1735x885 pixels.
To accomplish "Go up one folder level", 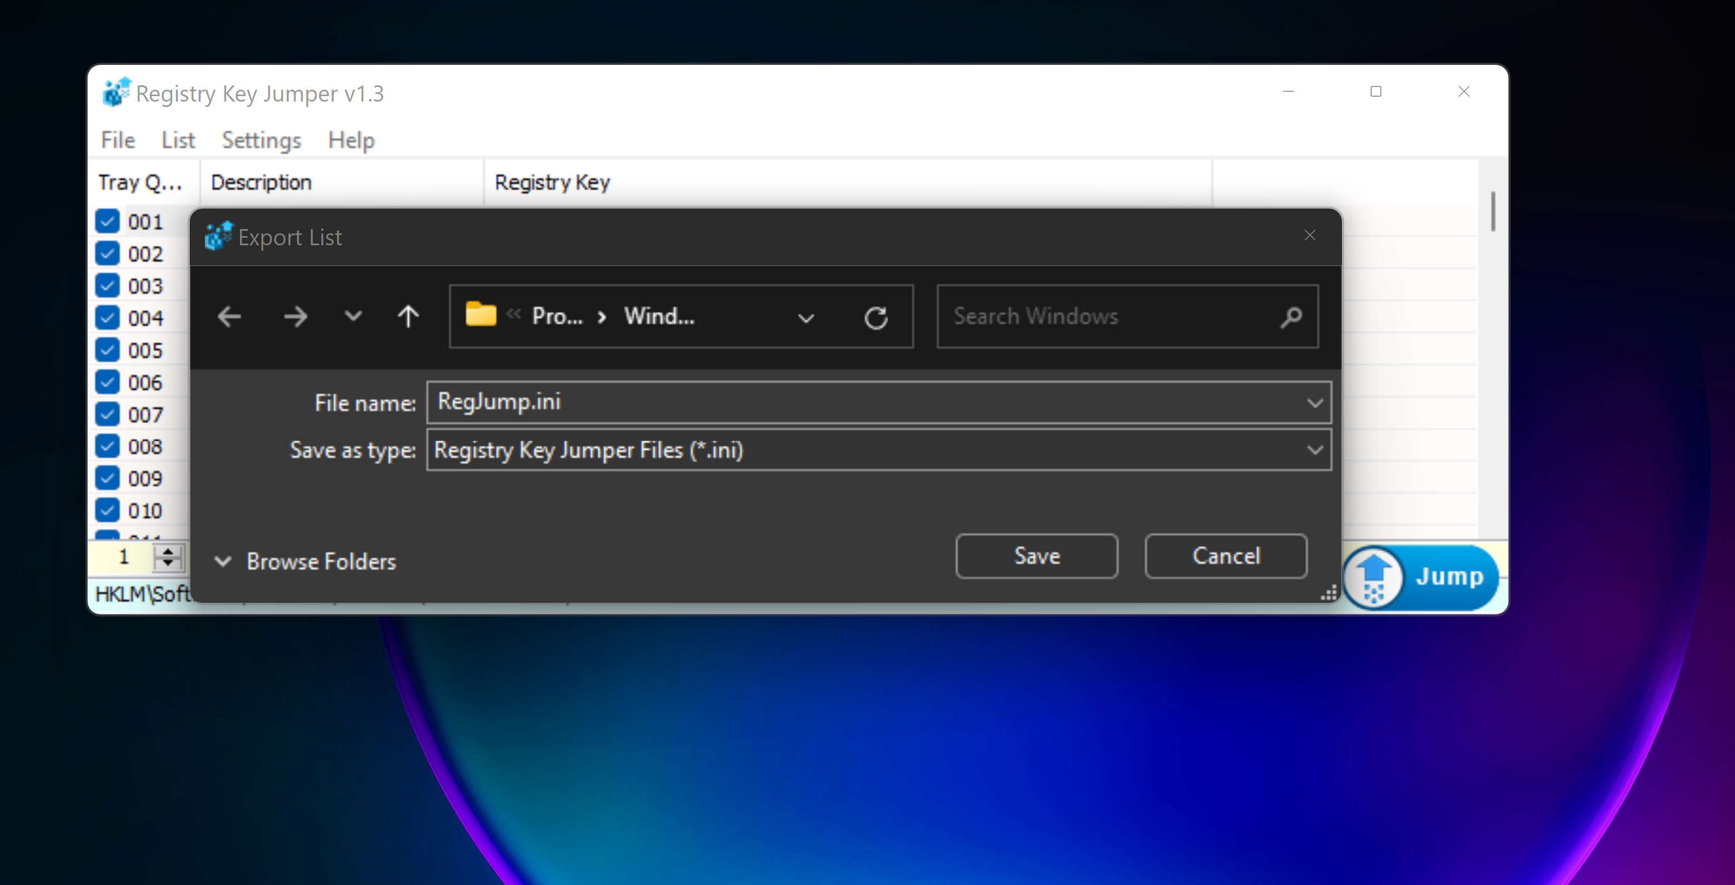I will click(408, 316).
